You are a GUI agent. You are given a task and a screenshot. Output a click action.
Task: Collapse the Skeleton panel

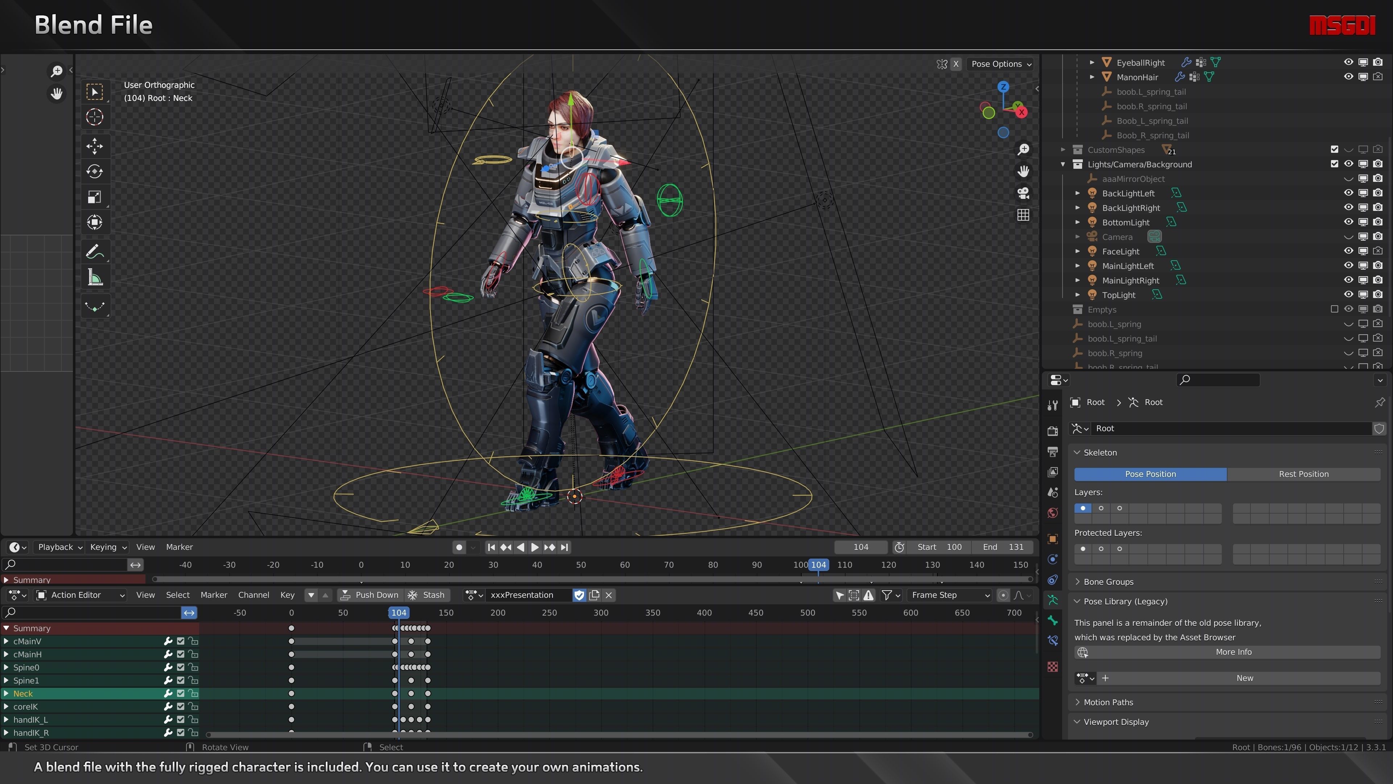point(1100,452)
